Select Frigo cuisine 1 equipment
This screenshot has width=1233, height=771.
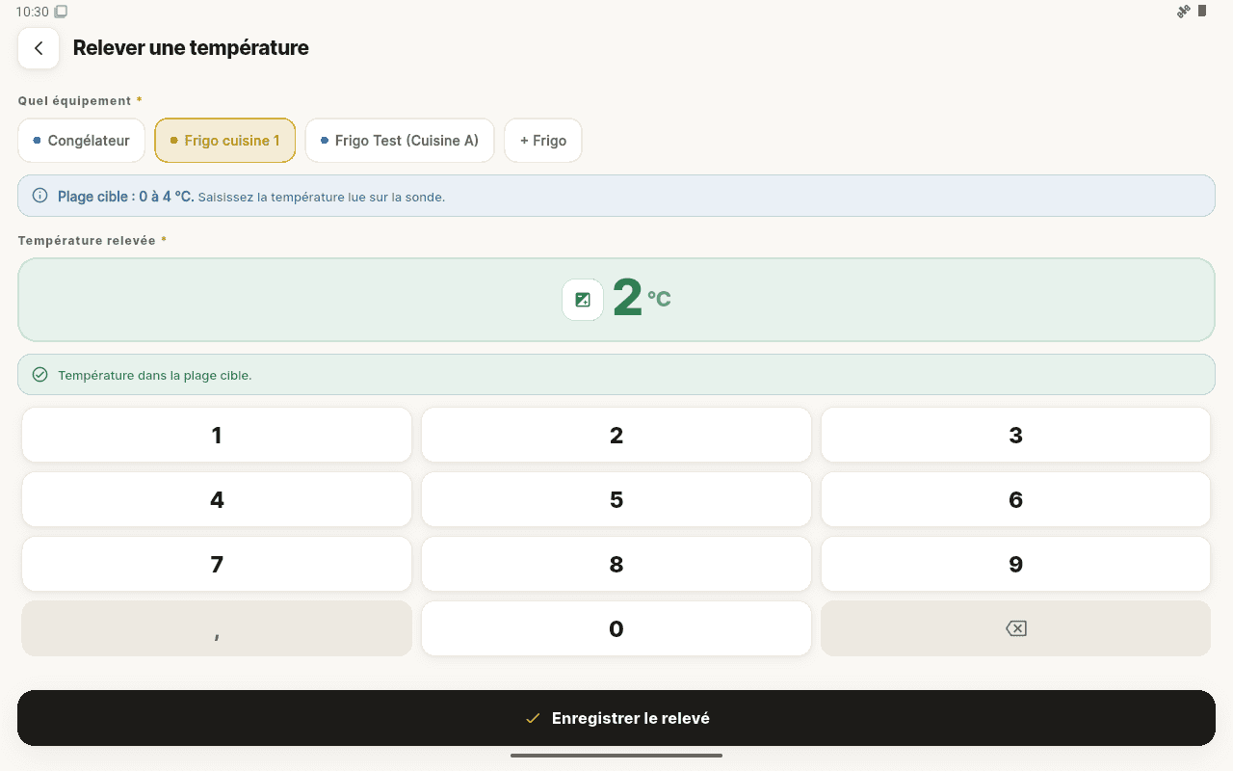pyautogui.click(x=224, y=141)
